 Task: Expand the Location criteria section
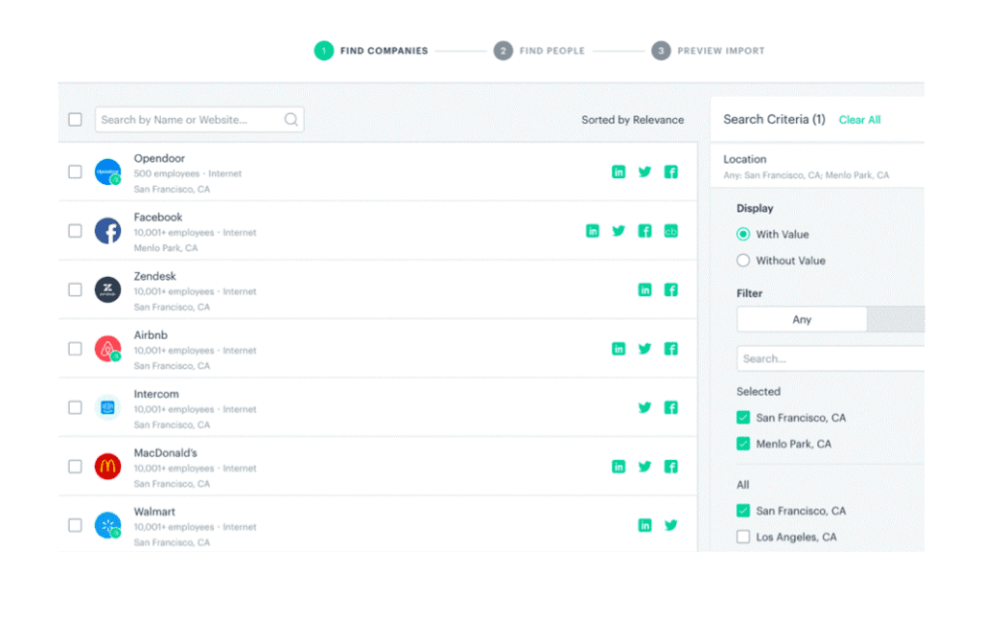click(817, 167)
